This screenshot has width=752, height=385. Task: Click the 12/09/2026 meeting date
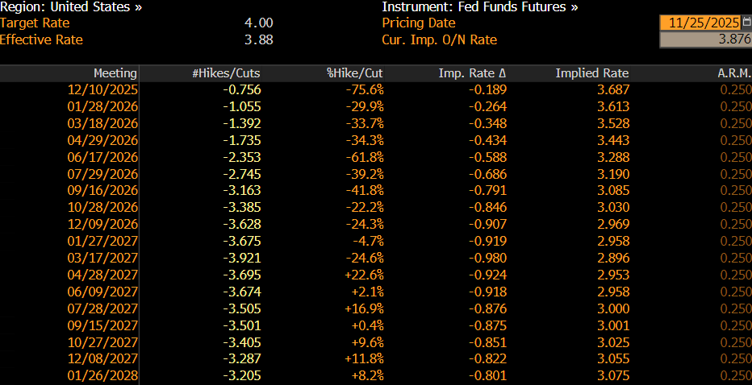coord(102,224)
